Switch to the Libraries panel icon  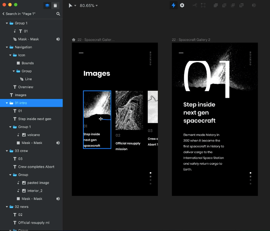tap(56, 5)
